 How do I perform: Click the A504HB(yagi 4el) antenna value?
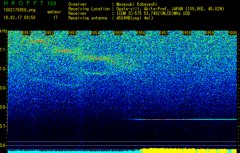click(135, 18)
